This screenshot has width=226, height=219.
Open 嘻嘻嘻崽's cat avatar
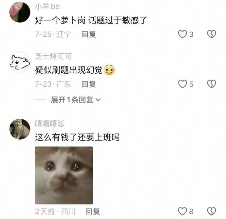point(20,129)
